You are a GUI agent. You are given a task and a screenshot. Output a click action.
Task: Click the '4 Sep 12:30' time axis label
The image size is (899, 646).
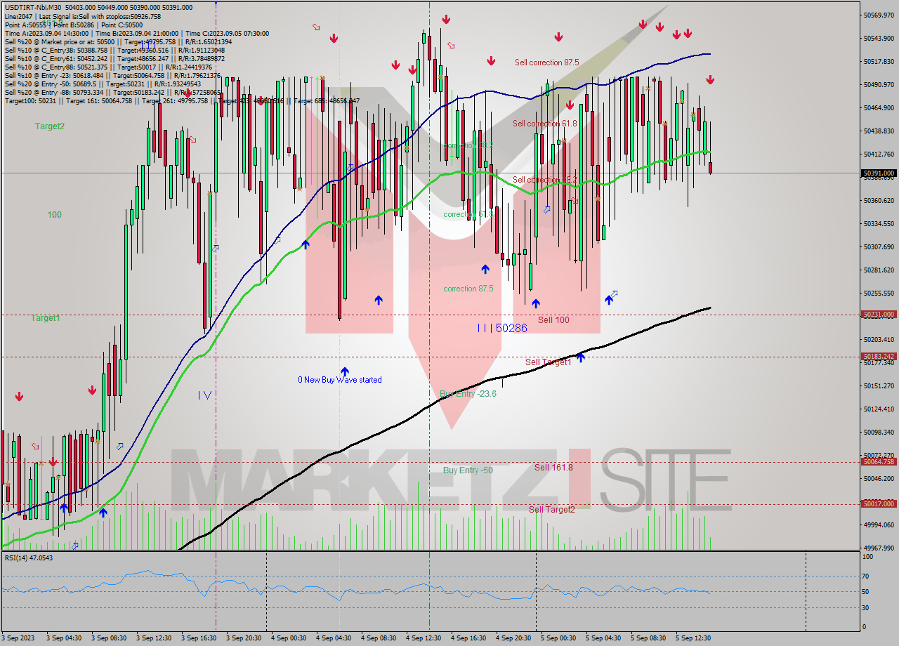point(423,638)
